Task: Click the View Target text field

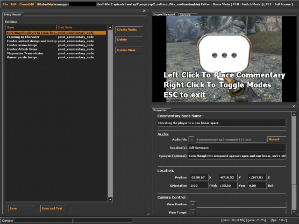Action: pyautogui.click(x=242, y=212)
